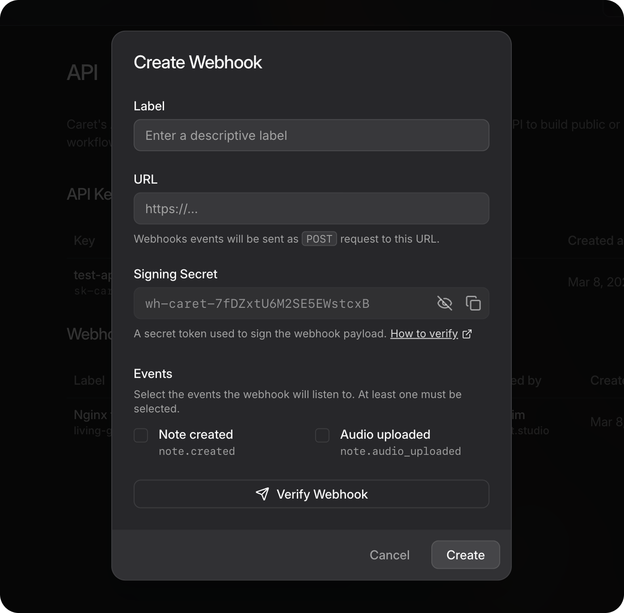Screen dimensions: 624x613
Task: Copy the signing secret value
Action: [473, 303]
